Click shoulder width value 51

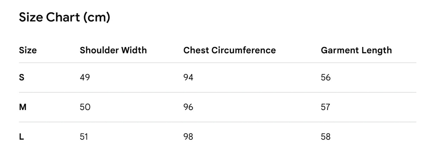pos(84,136)
